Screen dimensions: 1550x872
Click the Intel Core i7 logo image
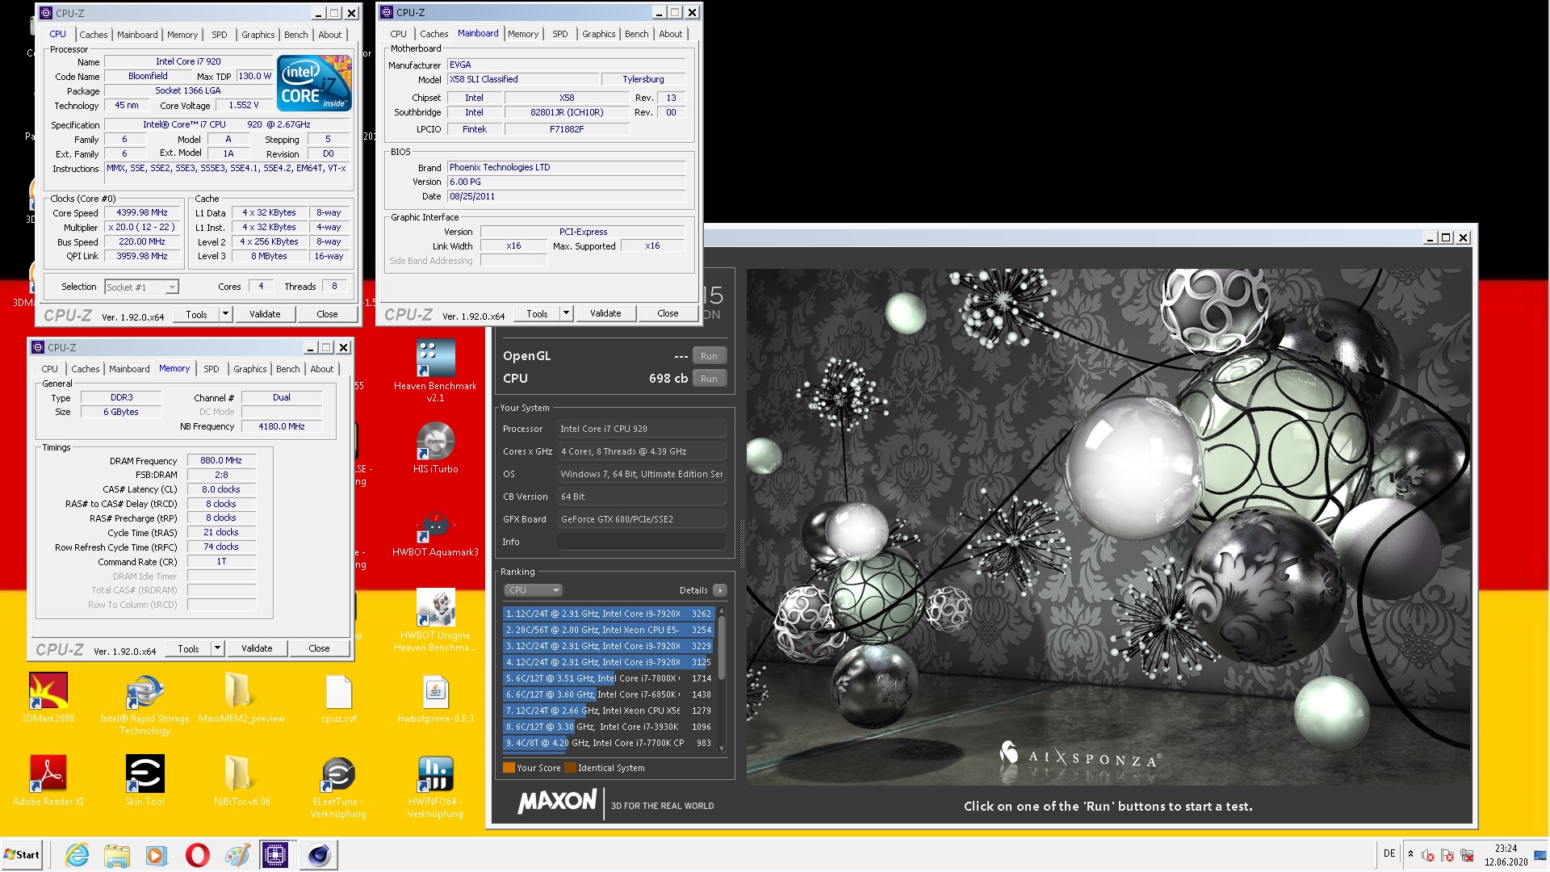coord(314,83)
